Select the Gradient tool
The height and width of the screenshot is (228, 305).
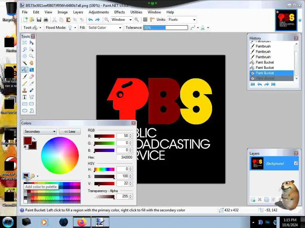pos(32,69)
